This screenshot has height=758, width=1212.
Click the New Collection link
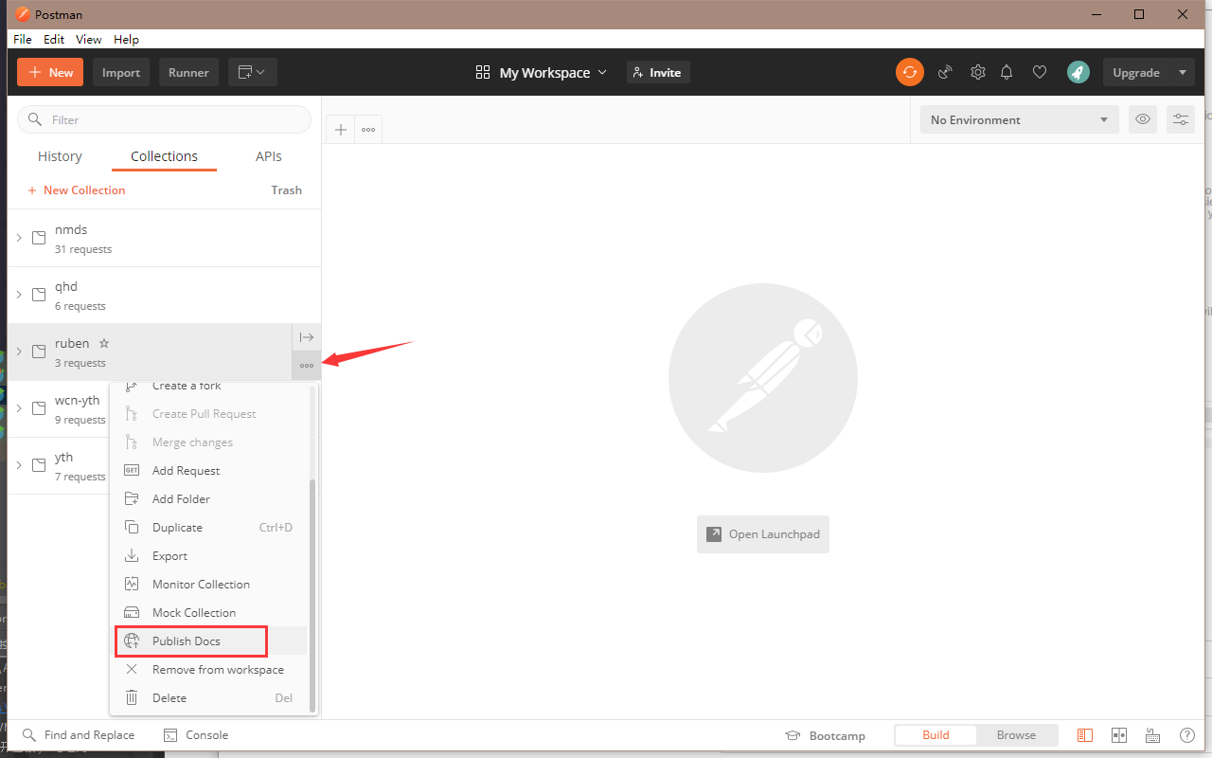coord(76,190)
